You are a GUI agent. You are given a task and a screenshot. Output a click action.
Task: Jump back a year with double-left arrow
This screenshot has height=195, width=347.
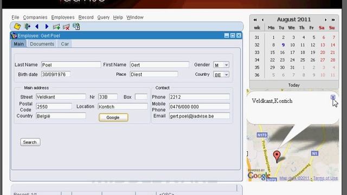point(255,19)
